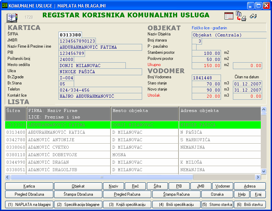Click the list scroll down arrow
Image resolution: width=272 pixels, height=211 pixels.
tap(264, 172)
